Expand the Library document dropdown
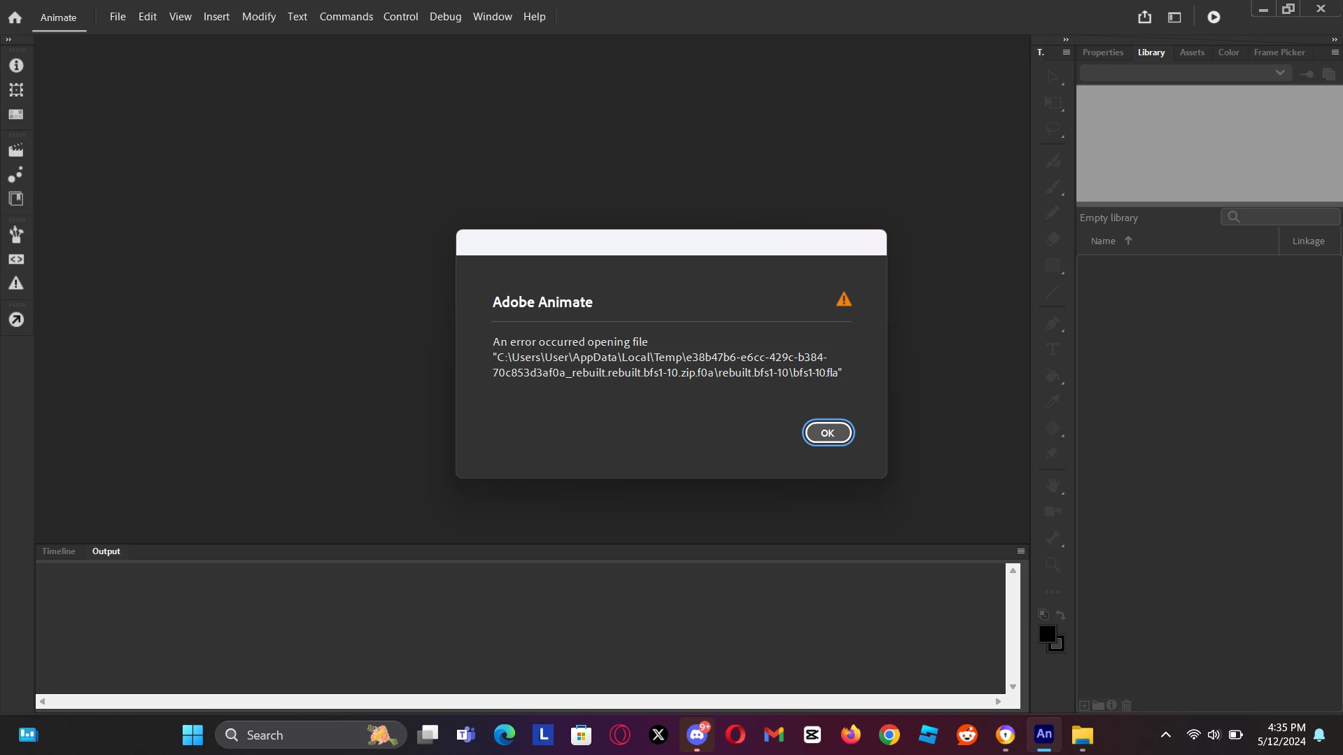Viewport: 1343px width, 755px height. (x=1185, y=73)
